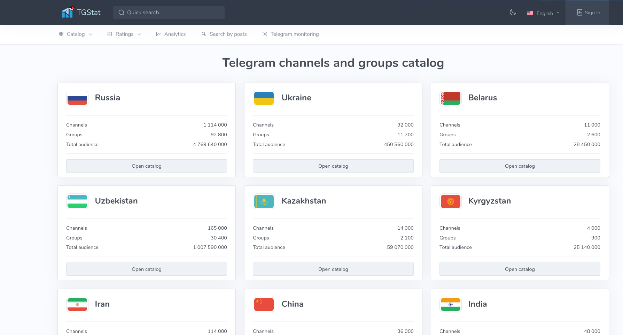
Task: Click the China flag icon
Action: [264, 304]
